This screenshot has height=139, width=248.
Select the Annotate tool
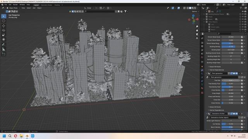(x=3, y=45)
